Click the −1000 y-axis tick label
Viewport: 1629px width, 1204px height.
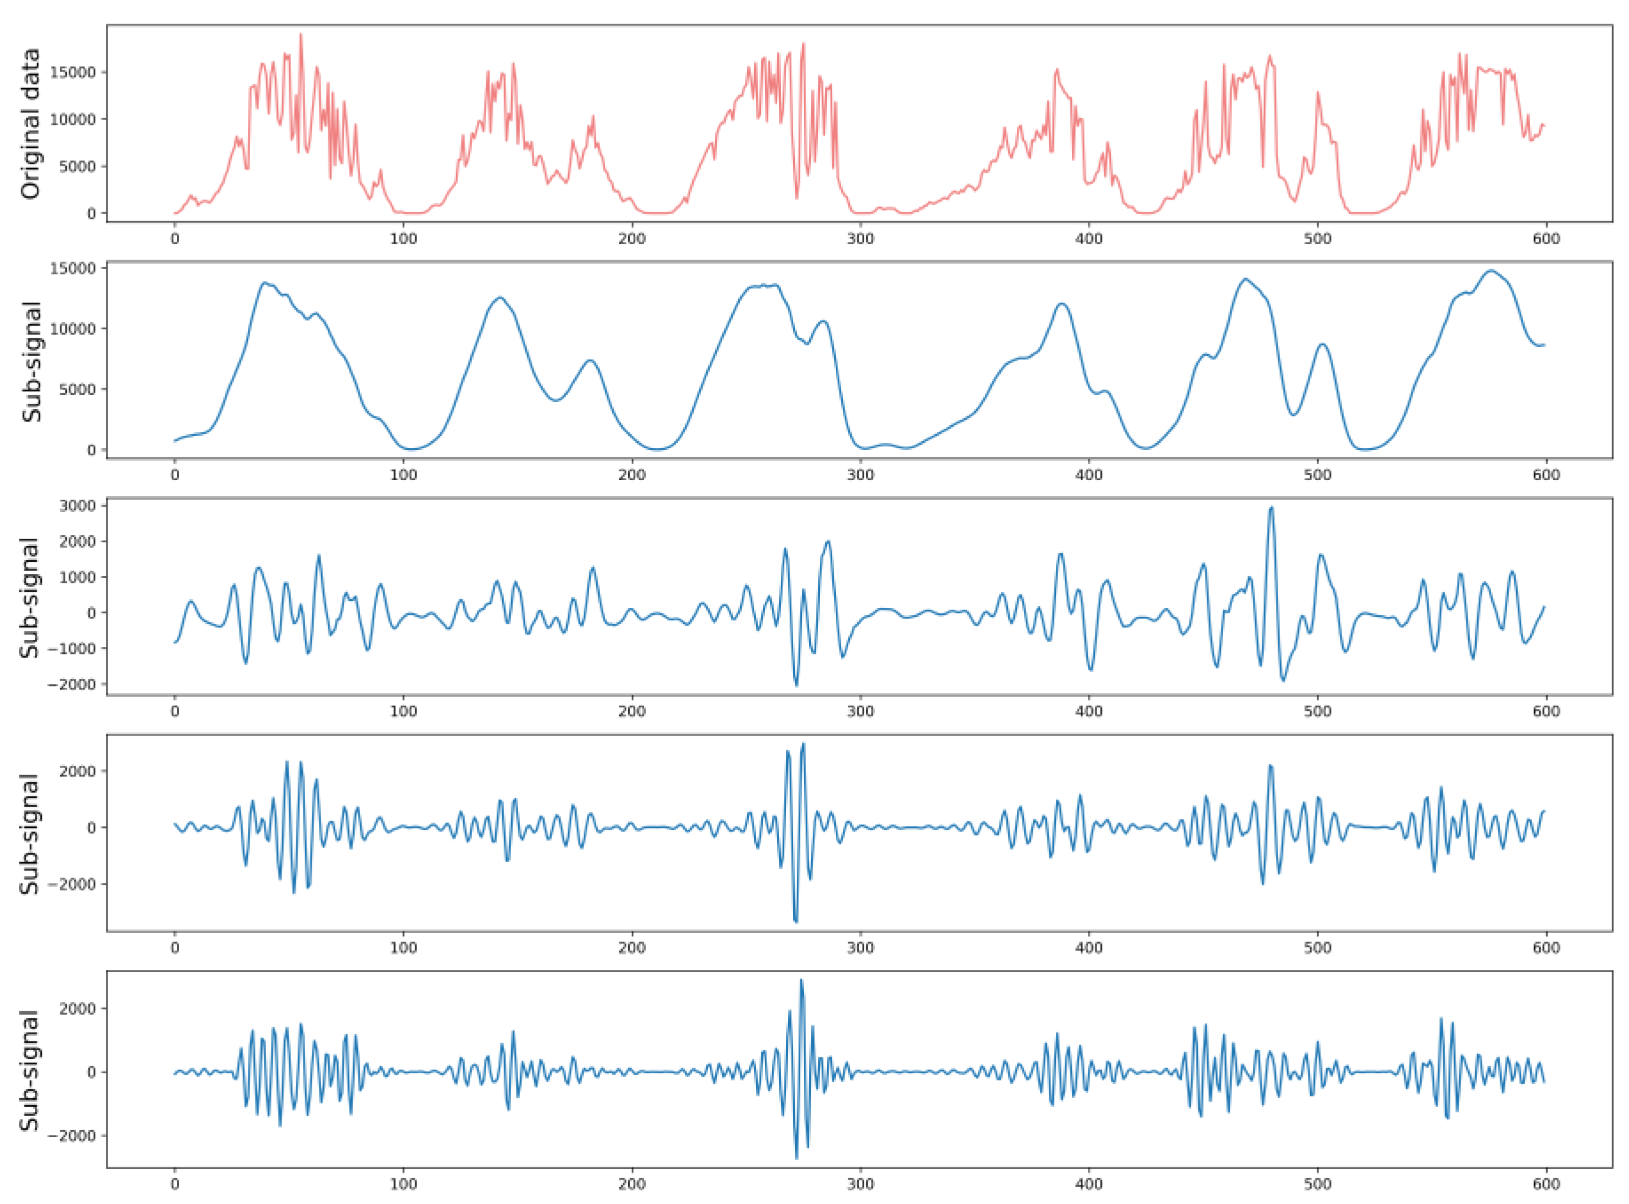[x=72, y=649]
